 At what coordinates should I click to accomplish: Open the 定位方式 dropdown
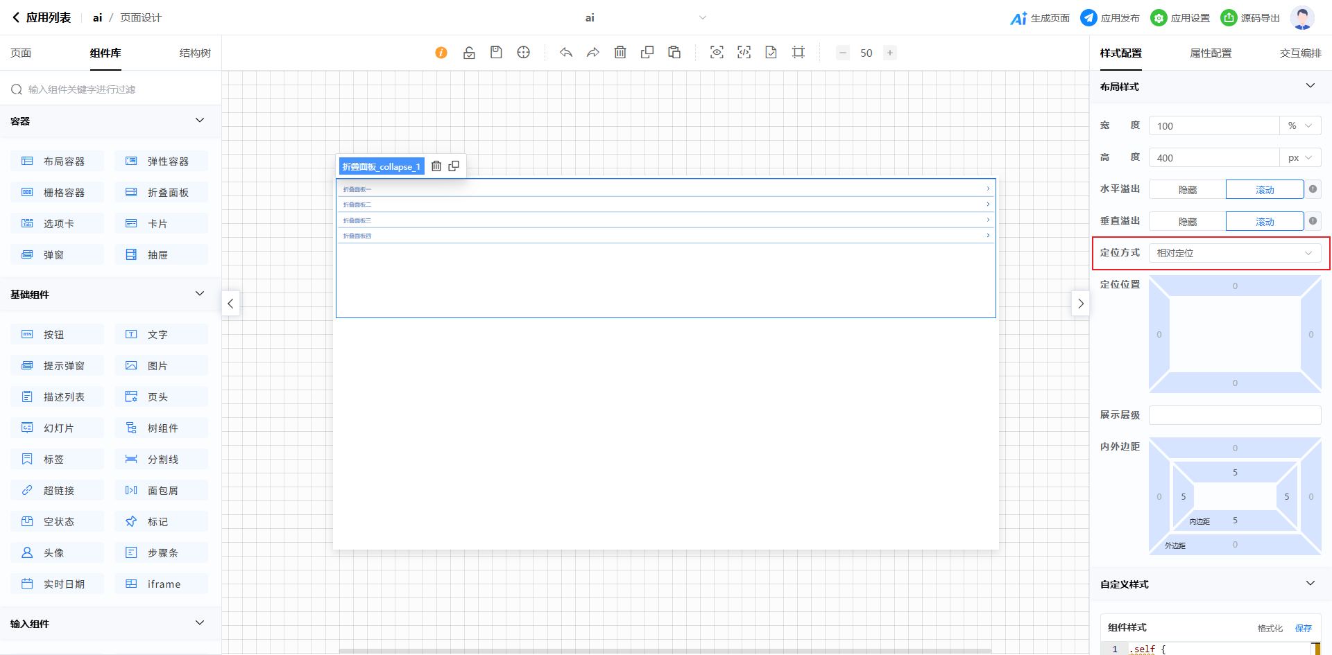[1234, 253]
